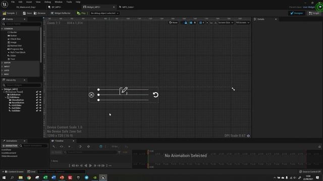Image resolution: width=323 pixels, height=181 pixels.
Task: Select Border widget in the Palette
Action: (12, 32)
